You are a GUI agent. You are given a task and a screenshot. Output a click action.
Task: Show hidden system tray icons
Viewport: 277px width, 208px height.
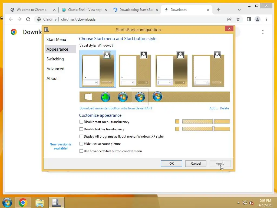click(x=239, y=203)
